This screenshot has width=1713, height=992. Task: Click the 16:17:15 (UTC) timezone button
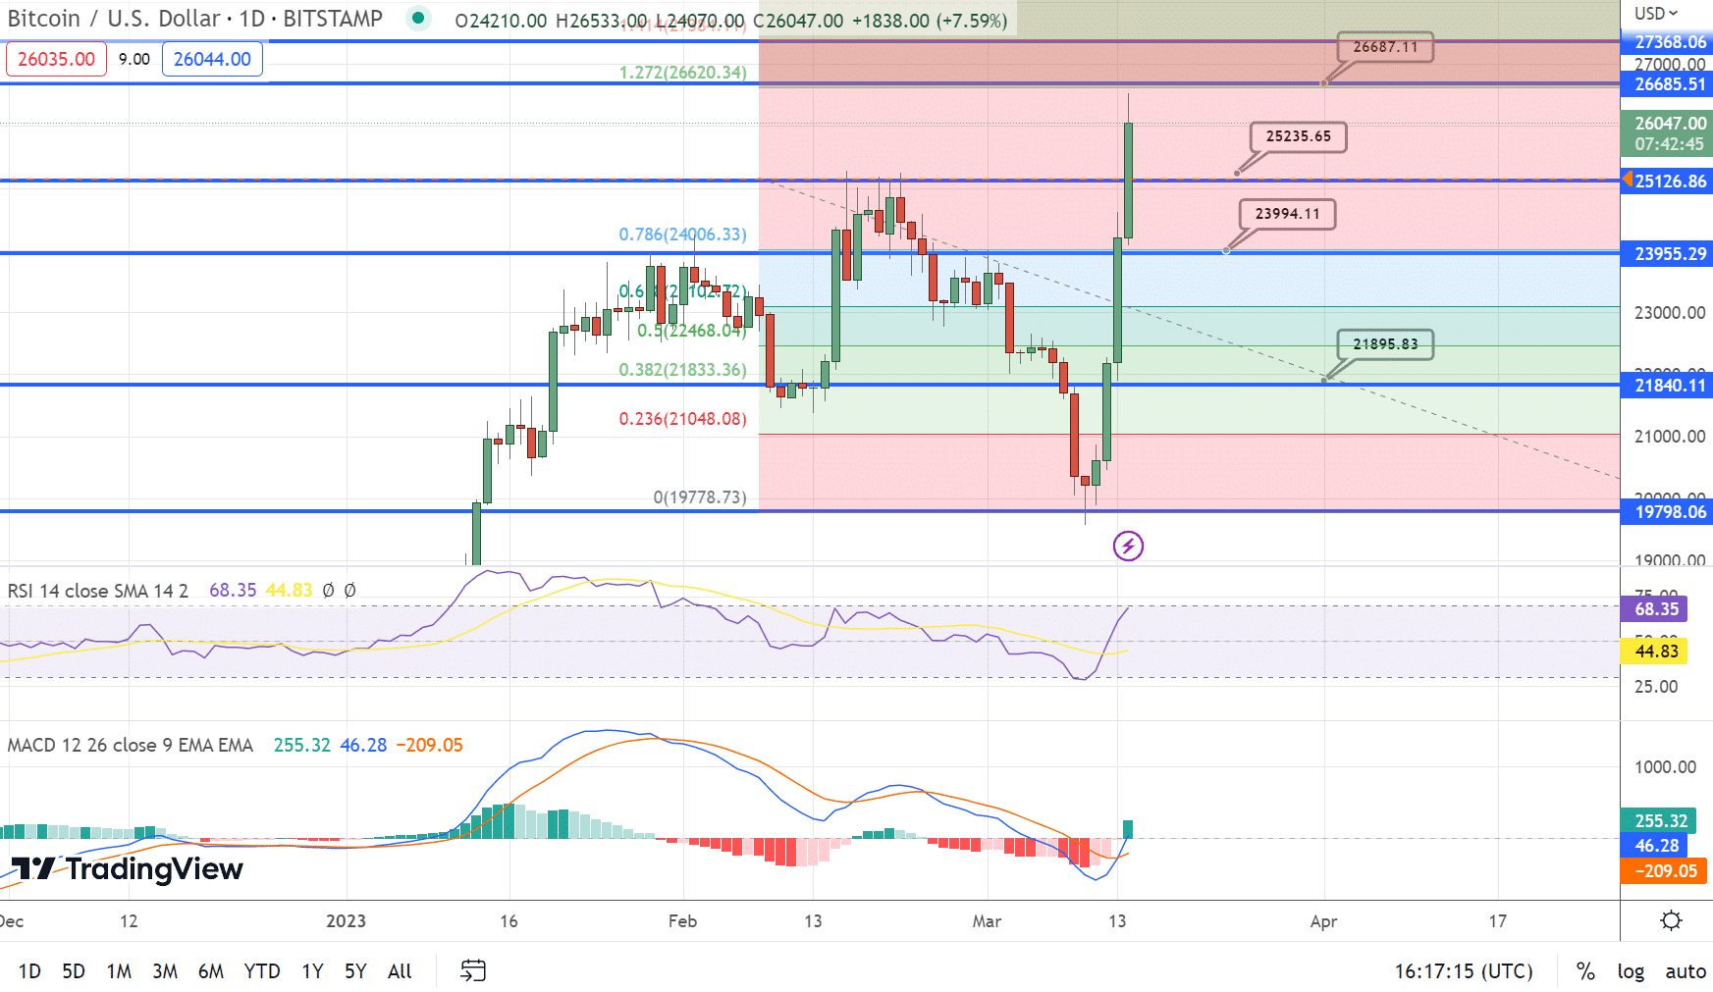tap(1464, 970)
